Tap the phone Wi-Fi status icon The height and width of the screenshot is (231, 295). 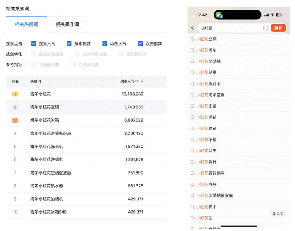tap(273, 15)
